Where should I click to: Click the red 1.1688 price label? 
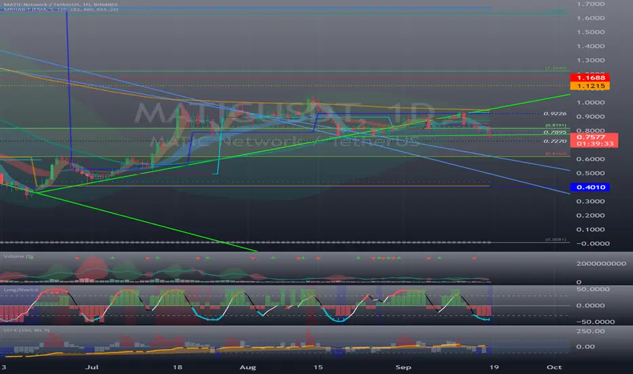[590, 78]
